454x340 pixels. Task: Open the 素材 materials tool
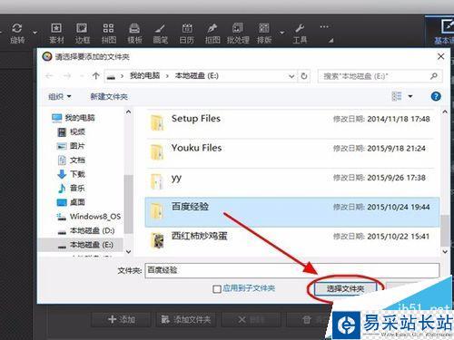[56, 34]
